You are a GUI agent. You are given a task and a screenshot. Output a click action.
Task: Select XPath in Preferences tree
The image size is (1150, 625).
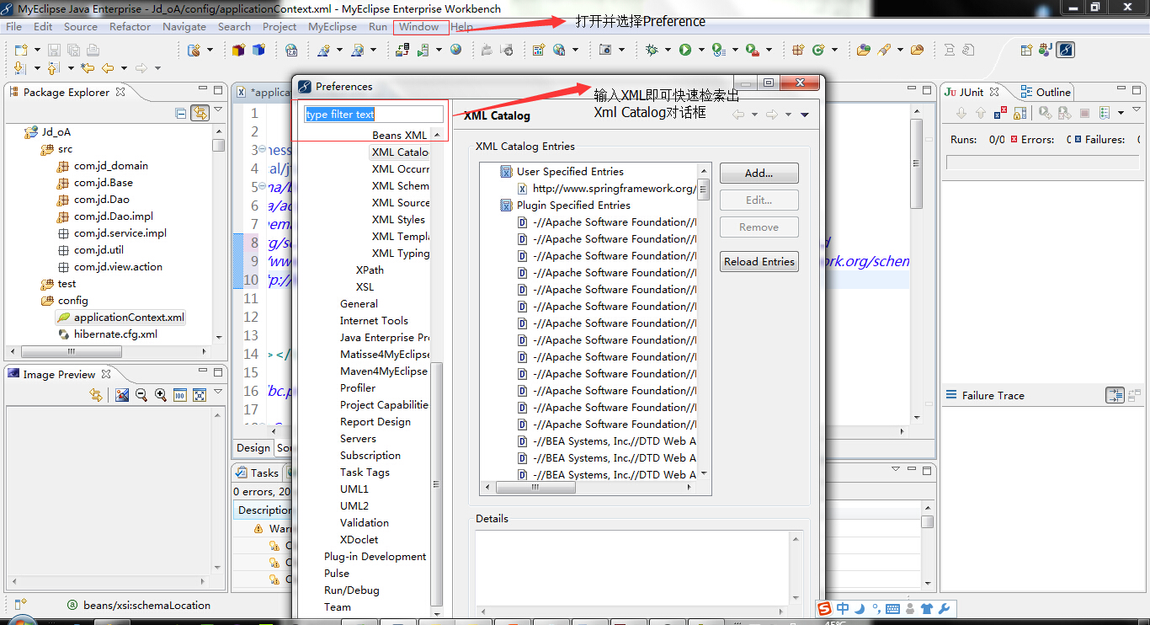click(x=370, y=270)
